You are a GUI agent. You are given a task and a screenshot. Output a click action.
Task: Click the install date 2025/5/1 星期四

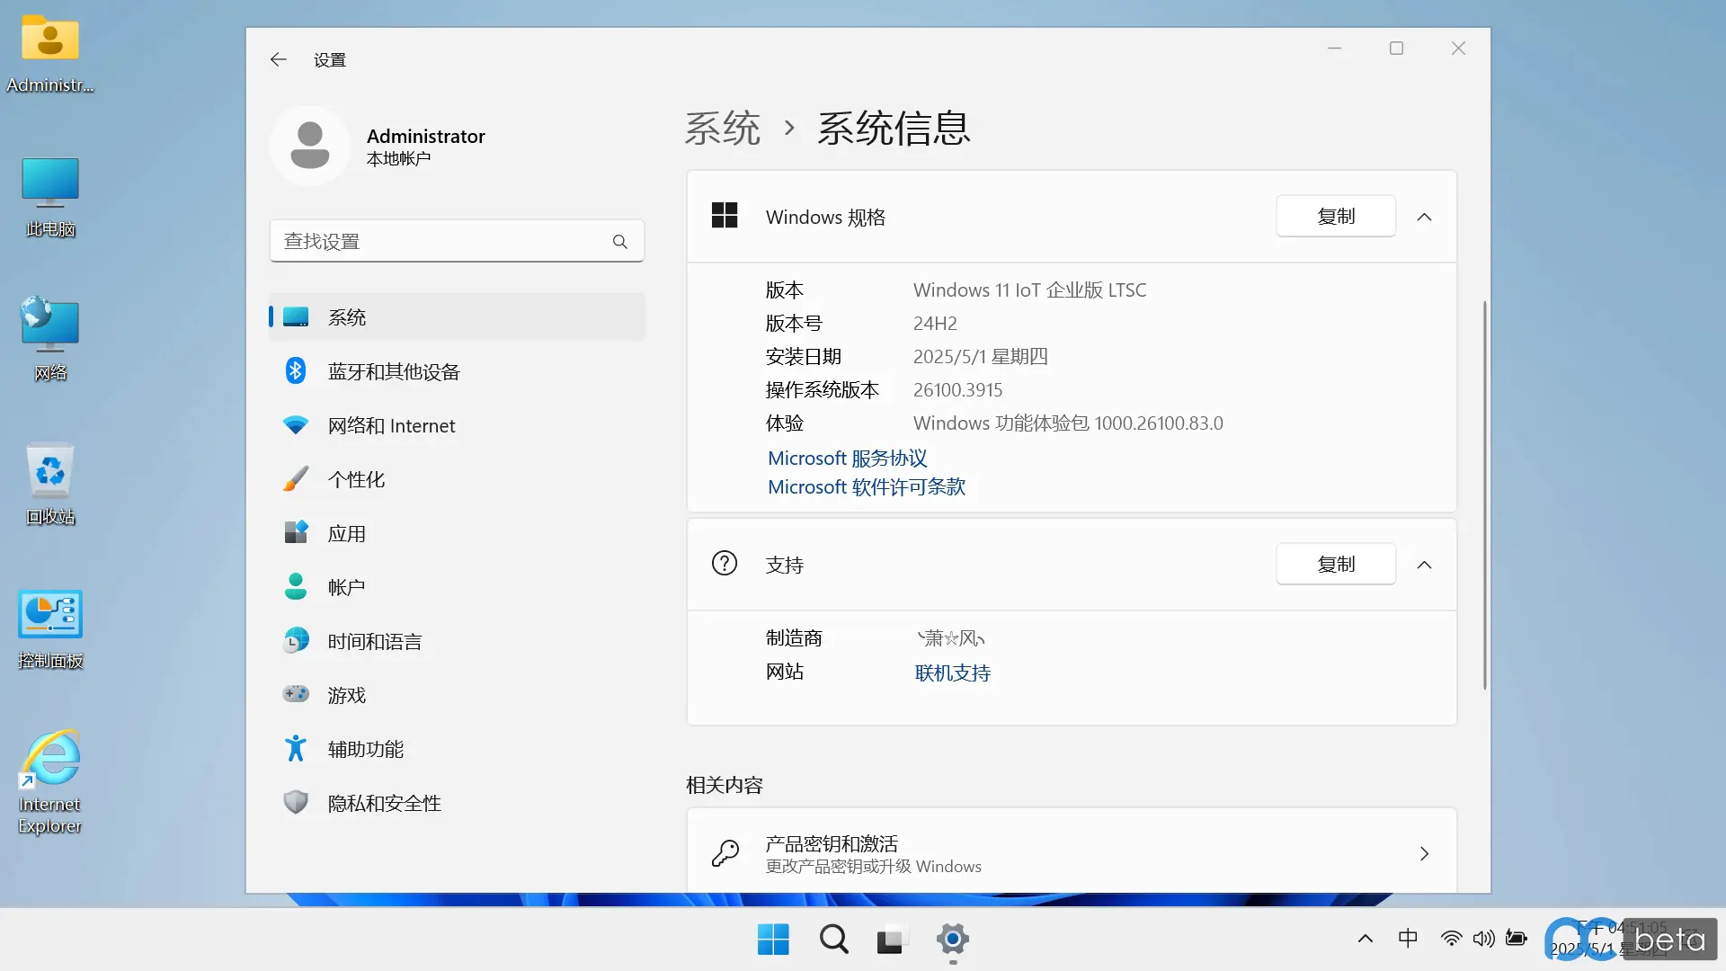981,357
